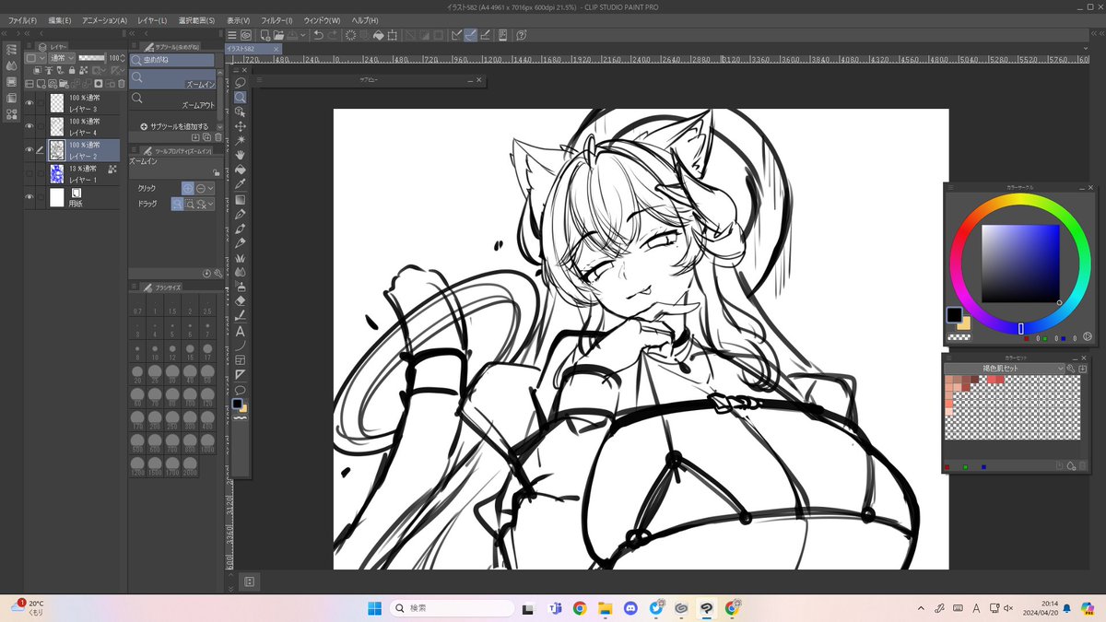Select the Lasso tool

(x=240, y=80)
